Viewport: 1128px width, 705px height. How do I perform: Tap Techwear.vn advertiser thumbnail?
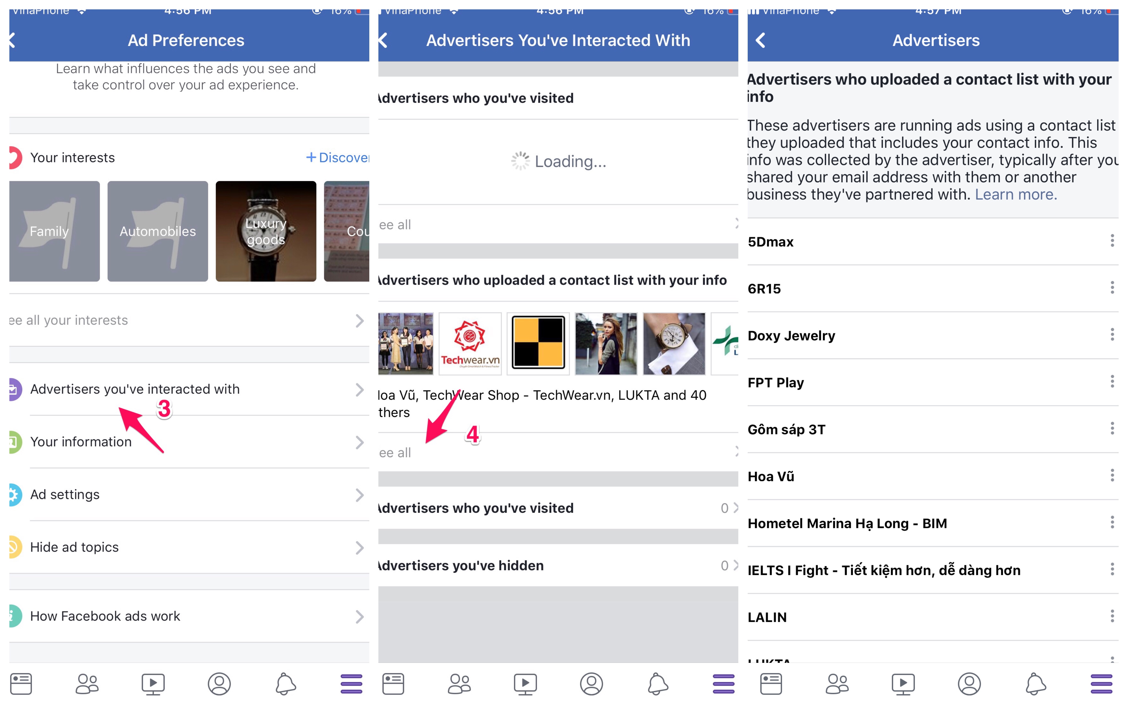point(470,344)
